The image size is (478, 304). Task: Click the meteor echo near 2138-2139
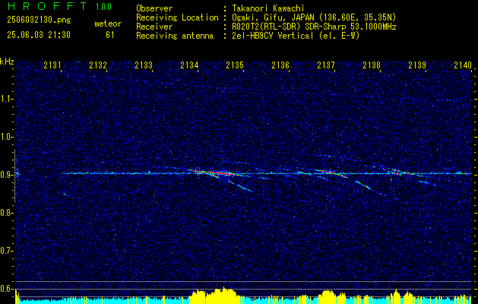(x=403, y=173)
